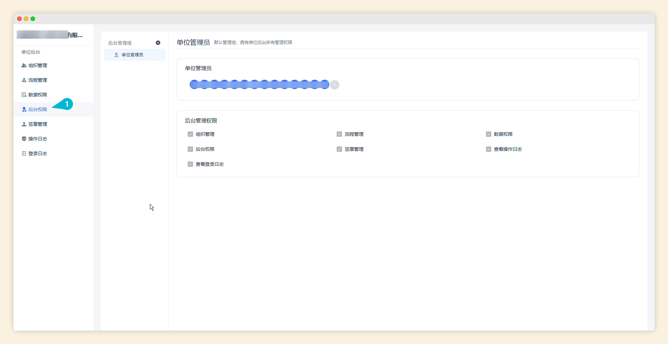Click the 组织管理 sidebar icon
668x344 pixels.
pyautogui.click(x=24, y=65)
